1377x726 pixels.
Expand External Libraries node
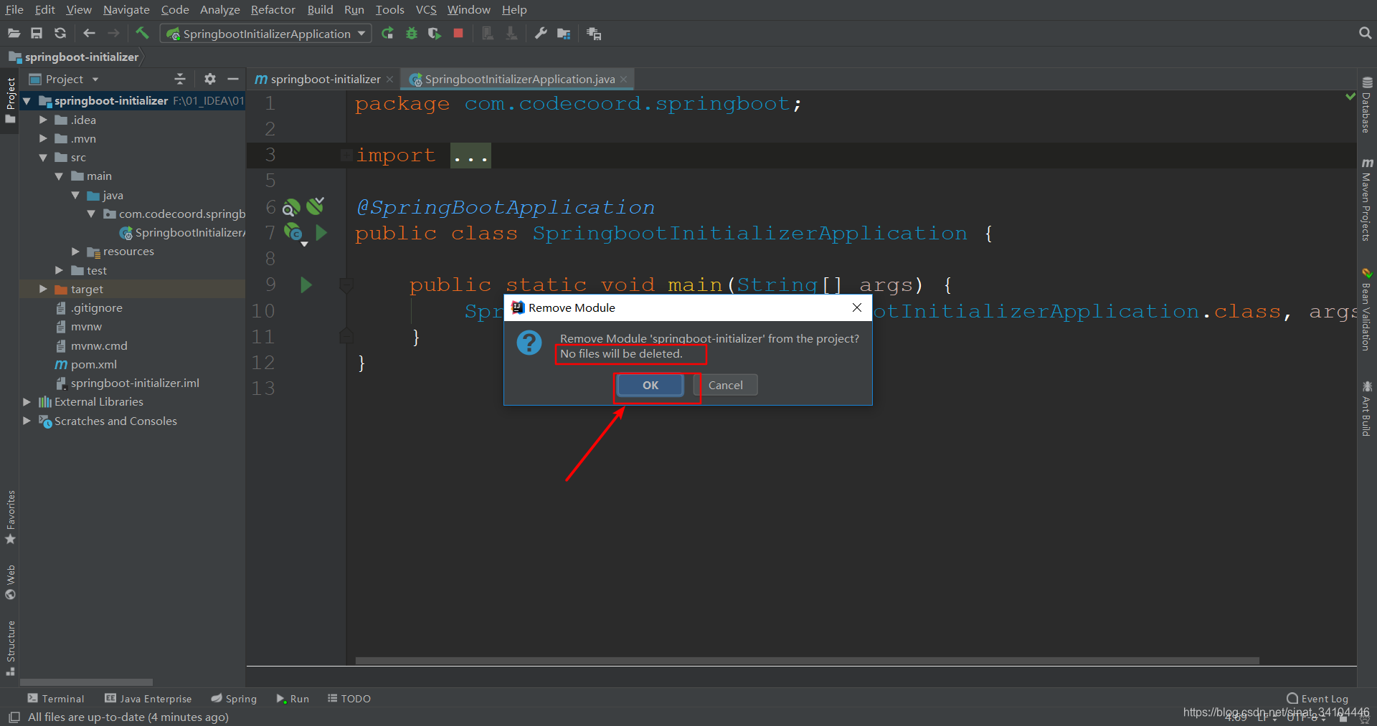pos(27,402)
